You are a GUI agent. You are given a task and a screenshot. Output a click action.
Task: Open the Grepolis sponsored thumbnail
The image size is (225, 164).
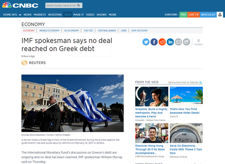152,97
